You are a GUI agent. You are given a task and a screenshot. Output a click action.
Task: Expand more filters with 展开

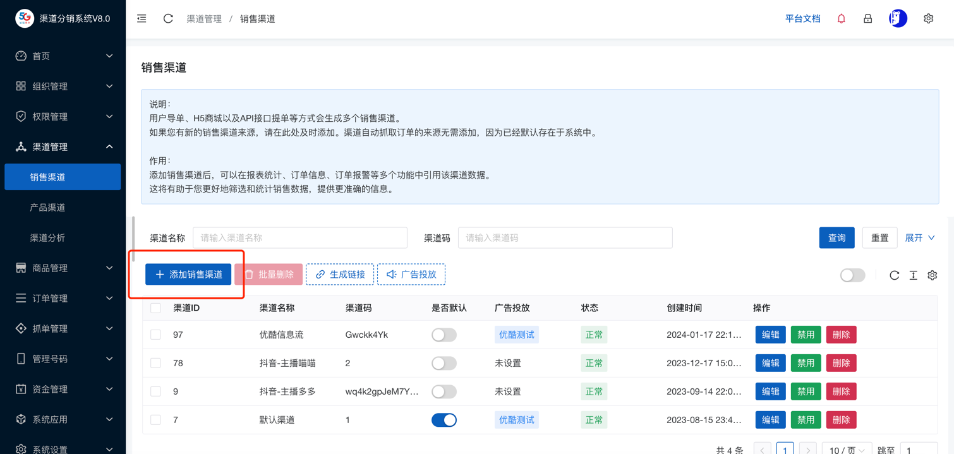pos(920,238)
